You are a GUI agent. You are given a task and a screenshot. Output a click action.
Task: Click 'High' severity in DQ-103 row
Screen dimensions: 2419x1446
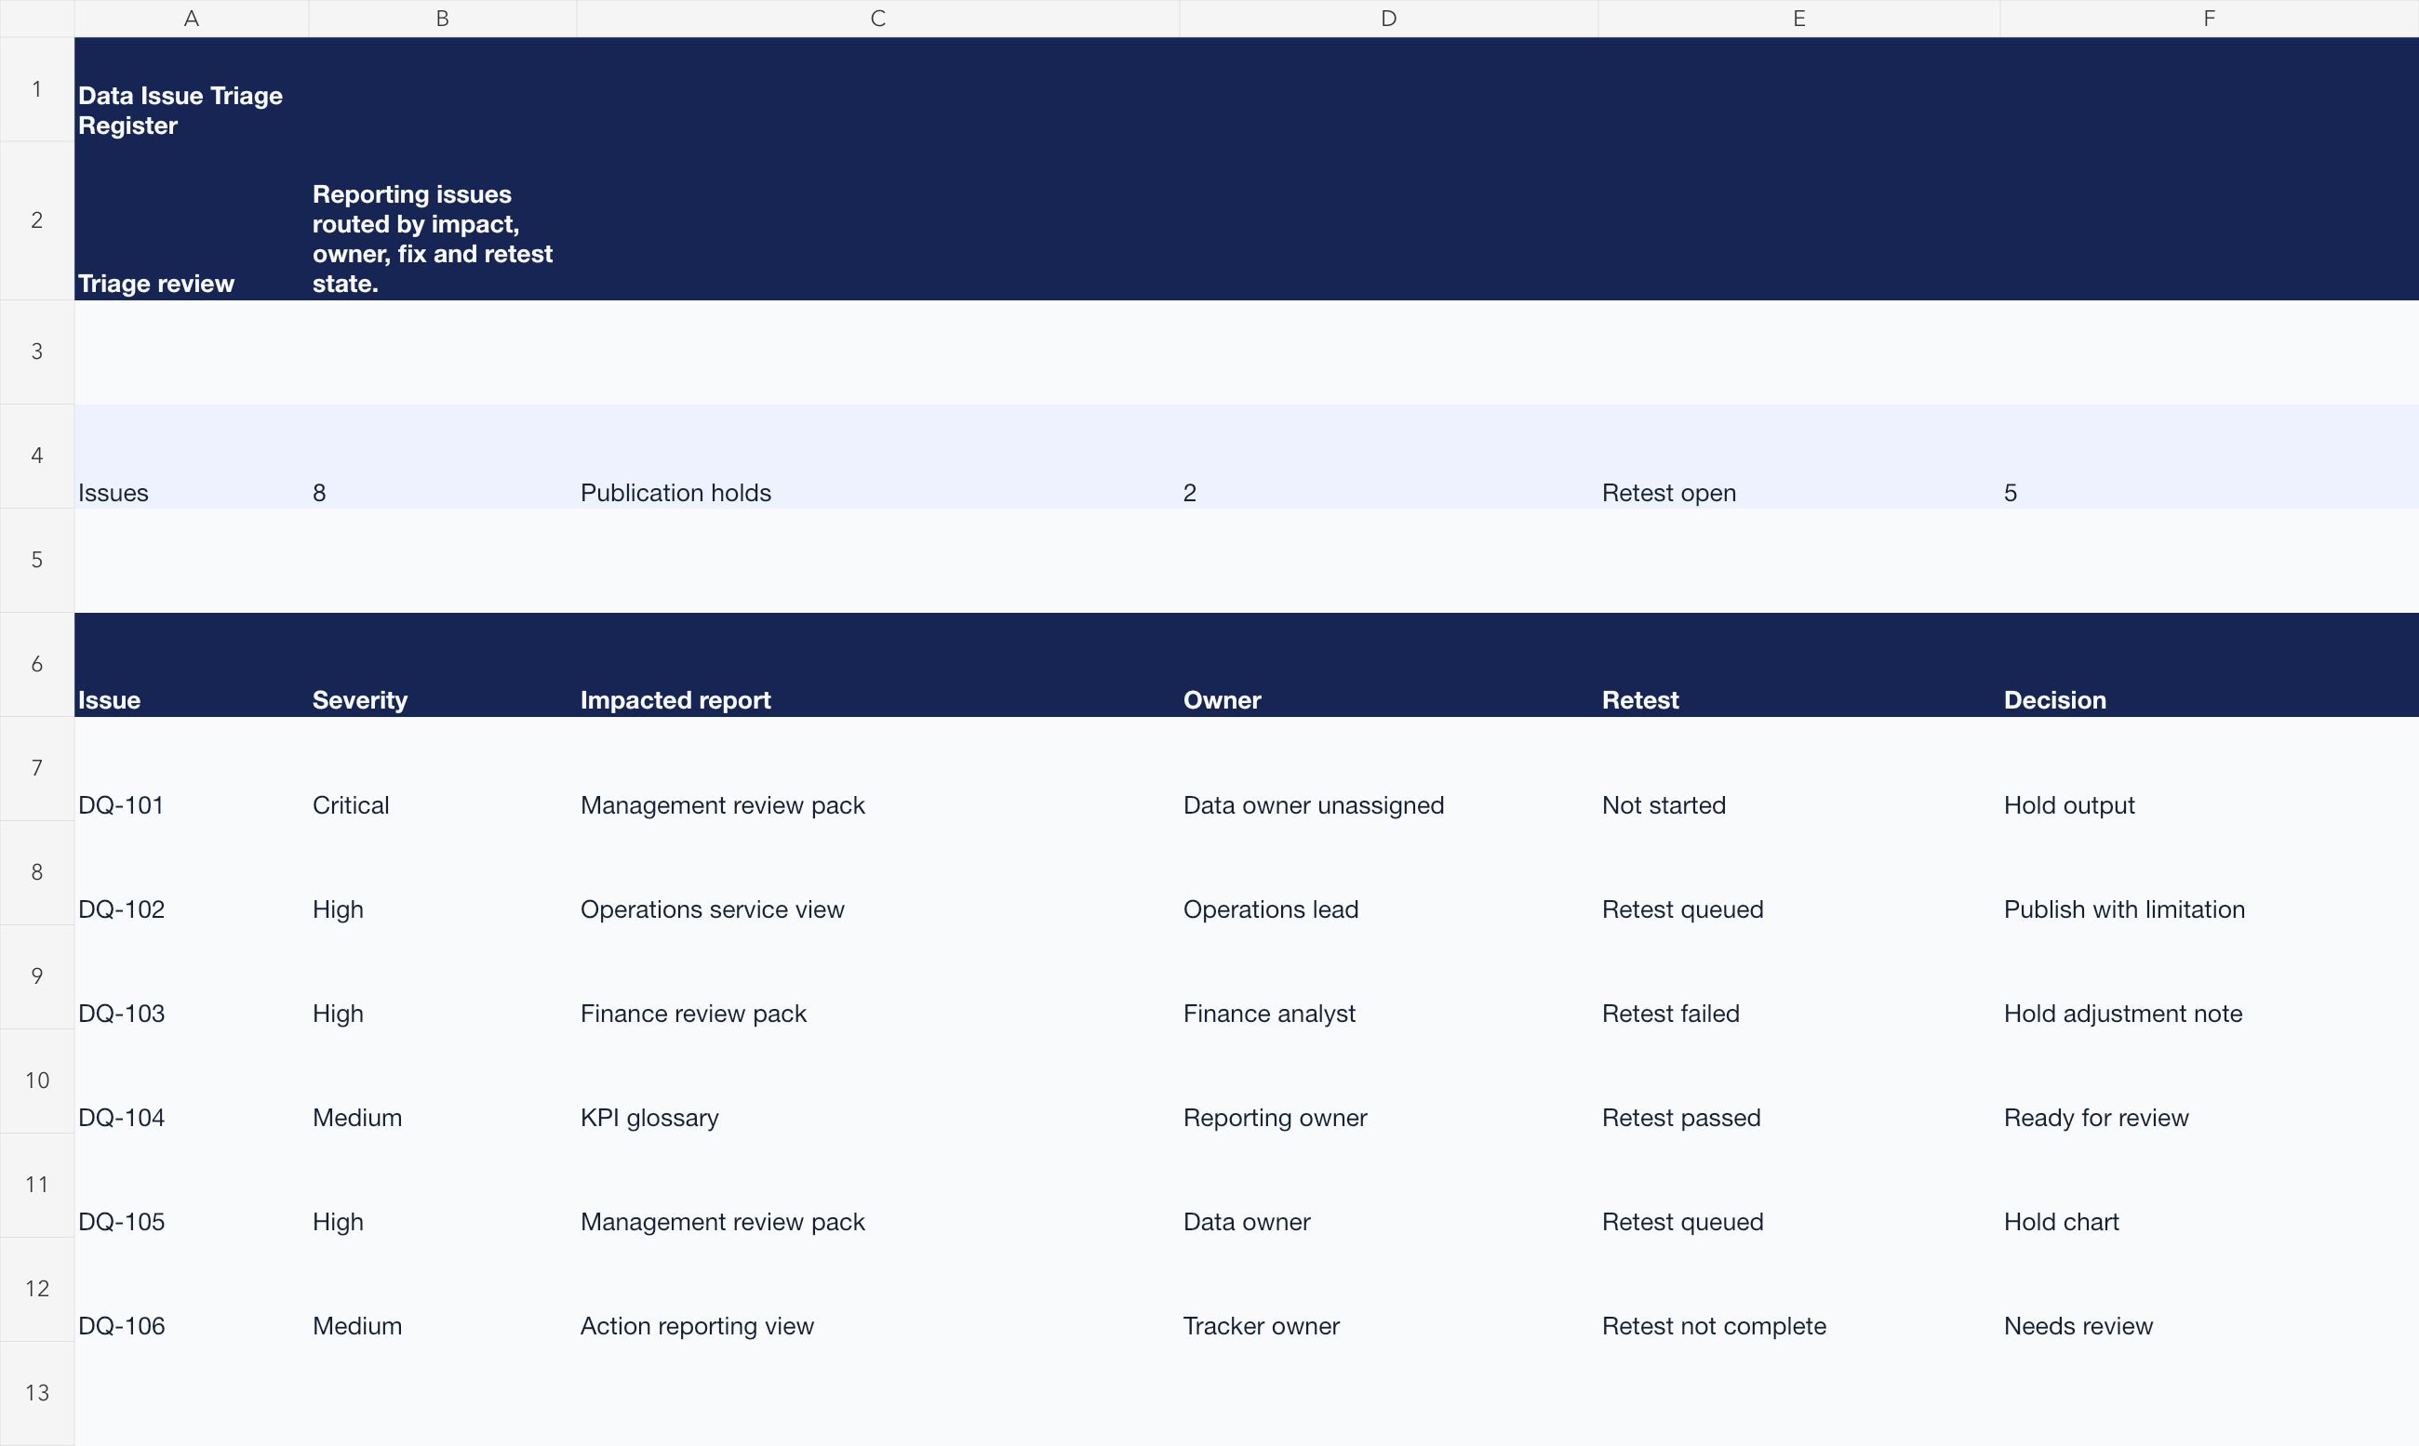[443, 977]
